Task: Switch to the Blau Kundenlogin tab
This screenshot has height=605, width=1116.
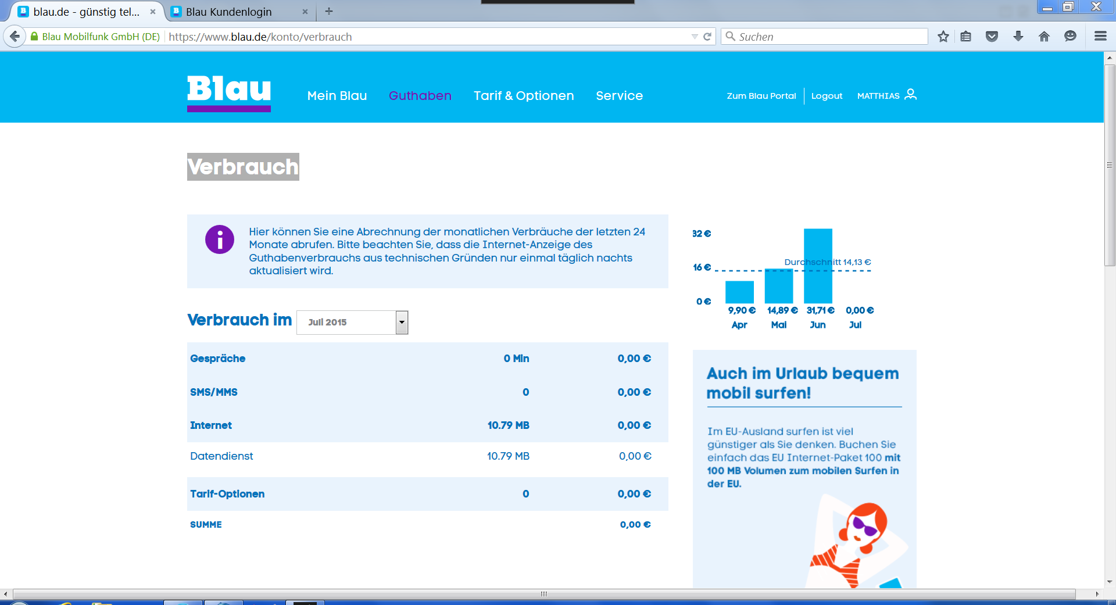Action: coord(240,12)
